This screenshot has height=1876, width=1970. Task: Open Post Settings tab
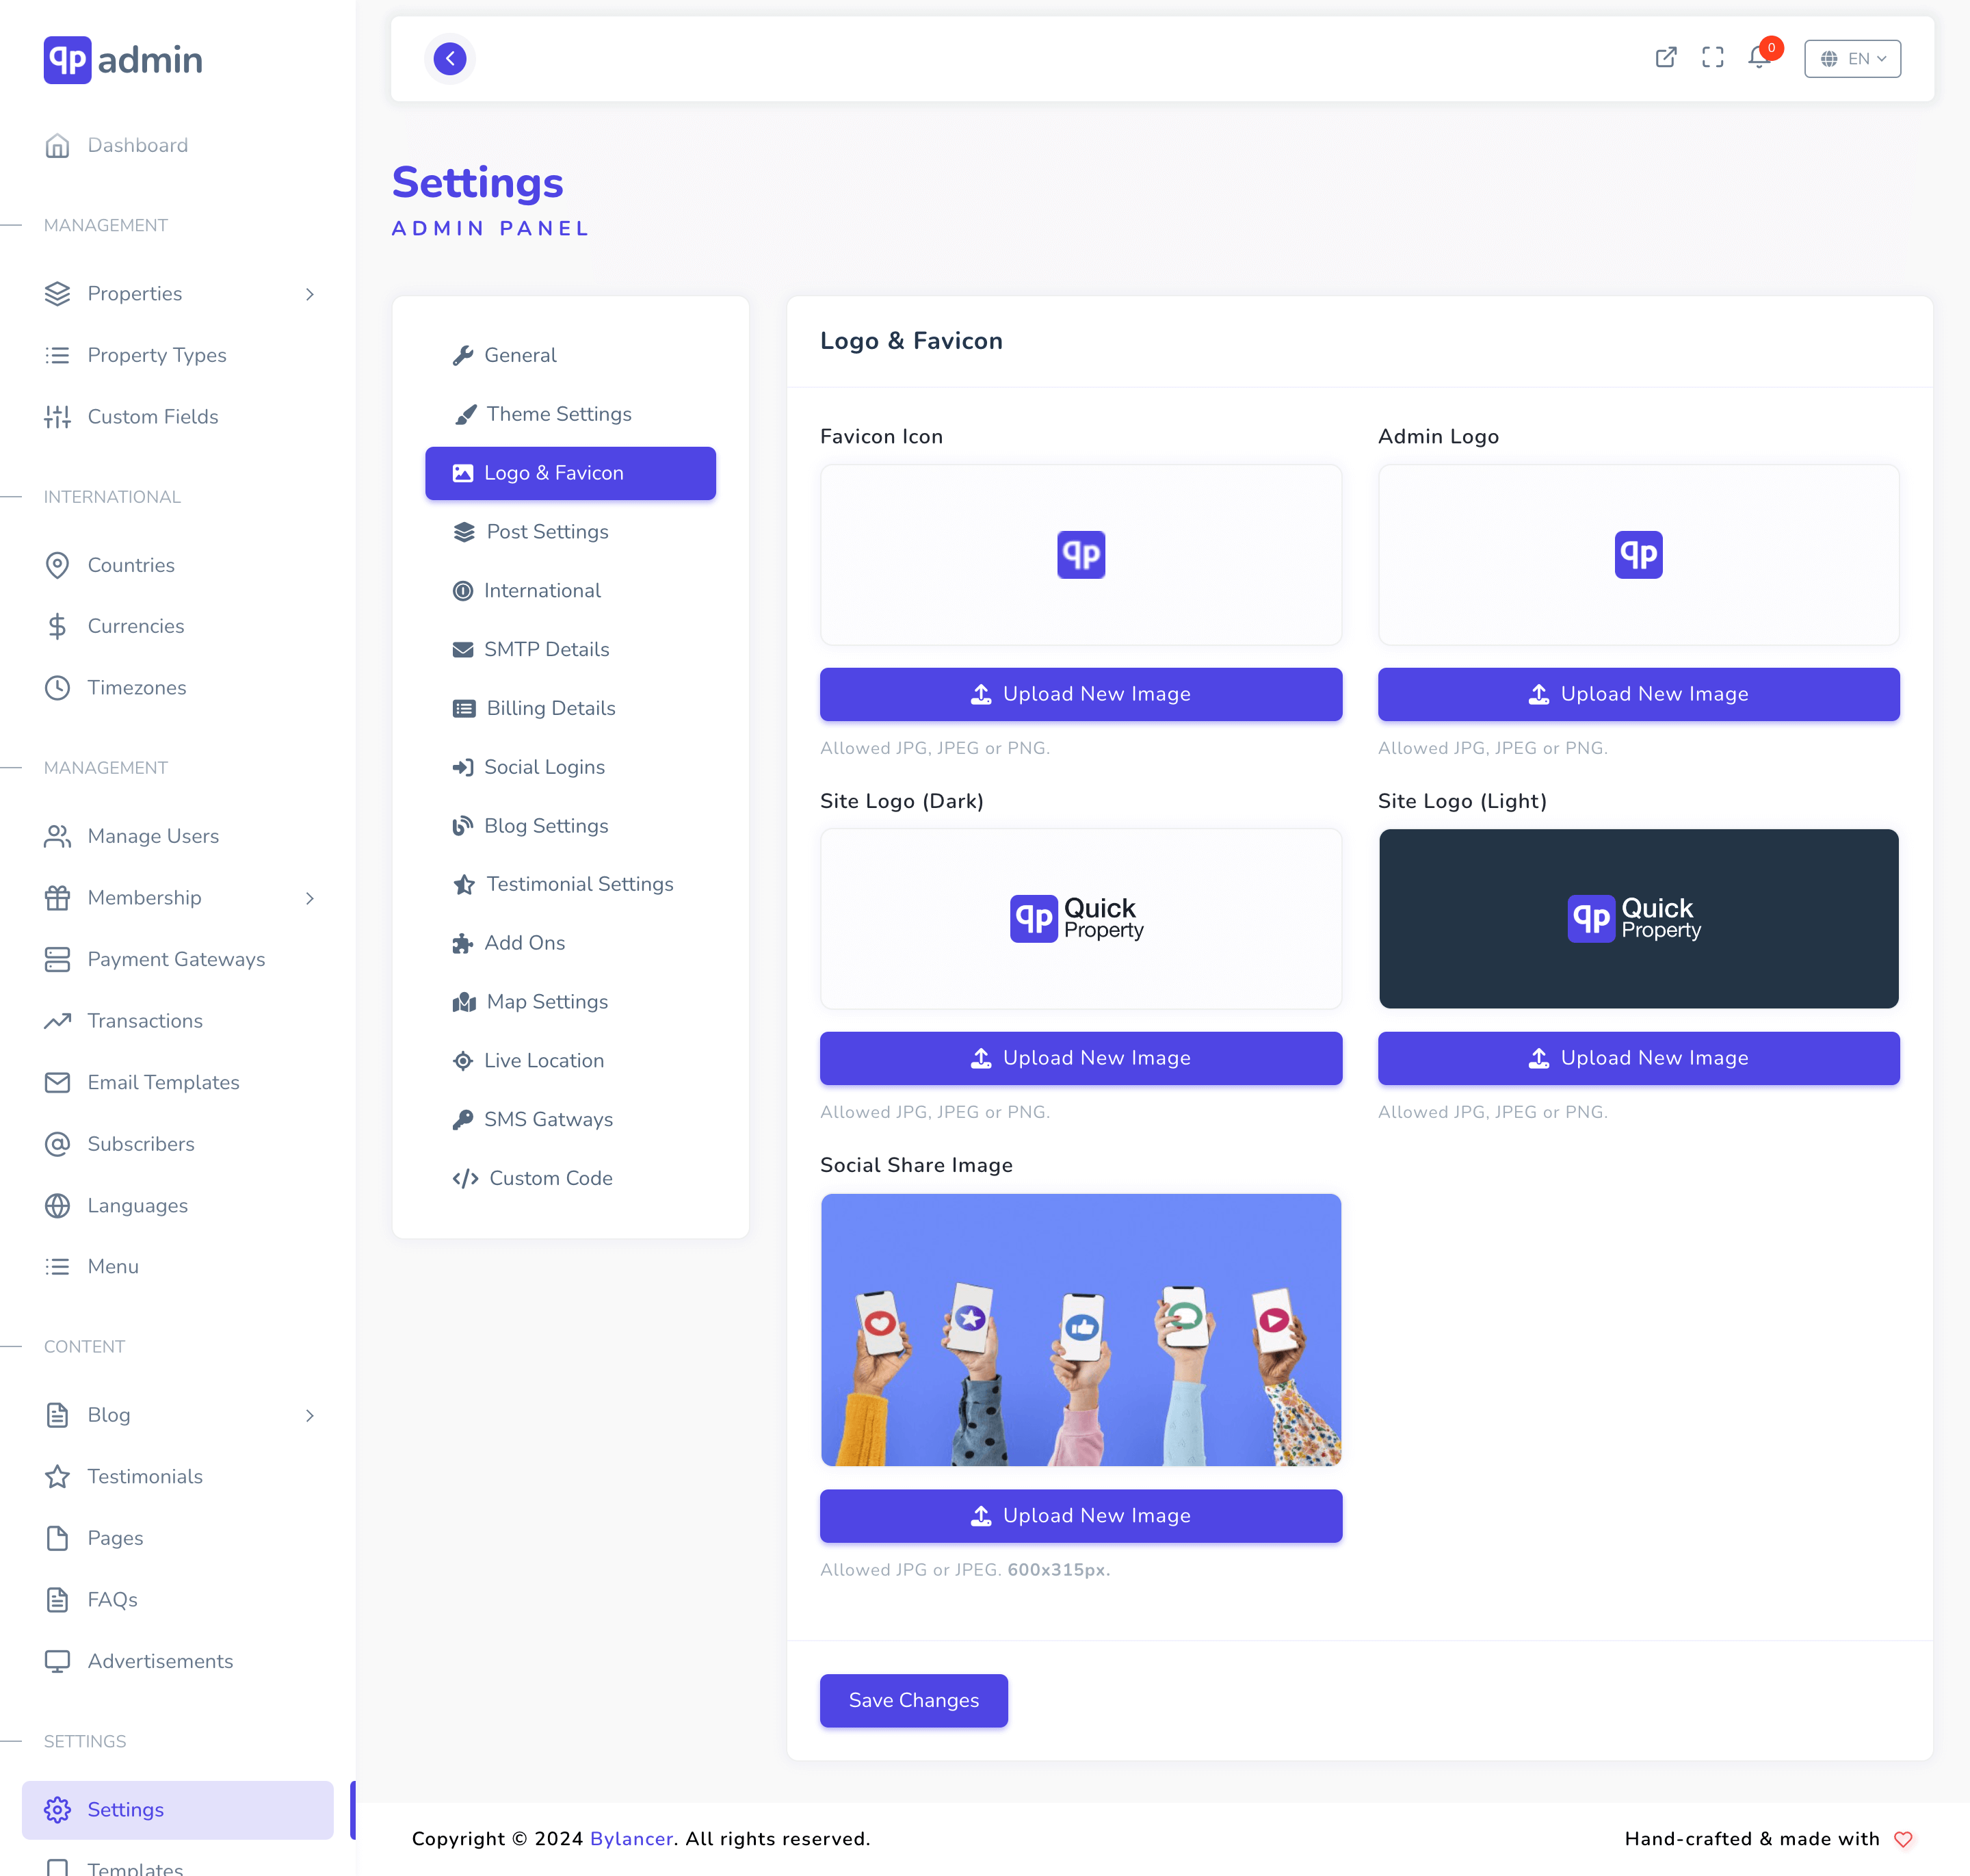pyautogui.click(x=570, y=532)
